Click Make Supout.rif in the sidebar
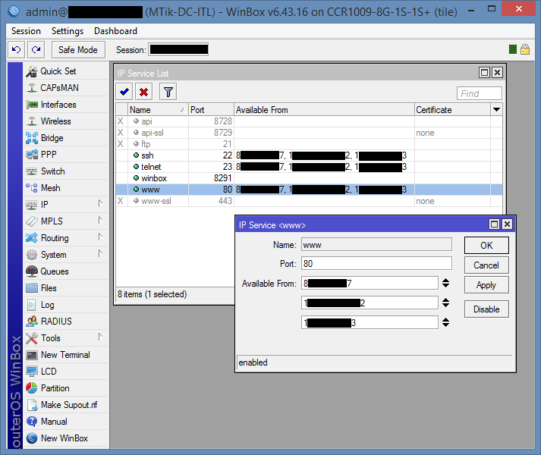The image size is (541, 455). [x=65, y=405]
